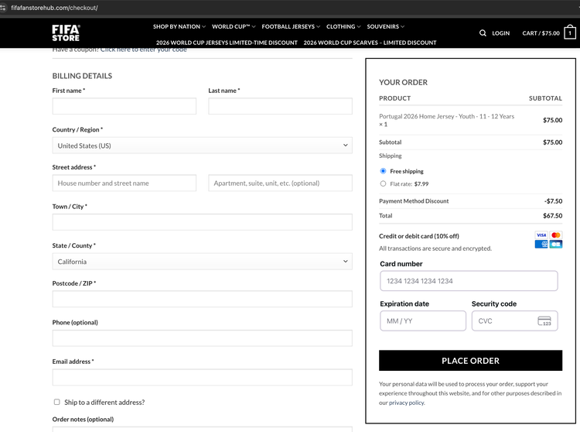Focus the Phone field
Screen dimensions: 580x432
(x=202, y=338)
